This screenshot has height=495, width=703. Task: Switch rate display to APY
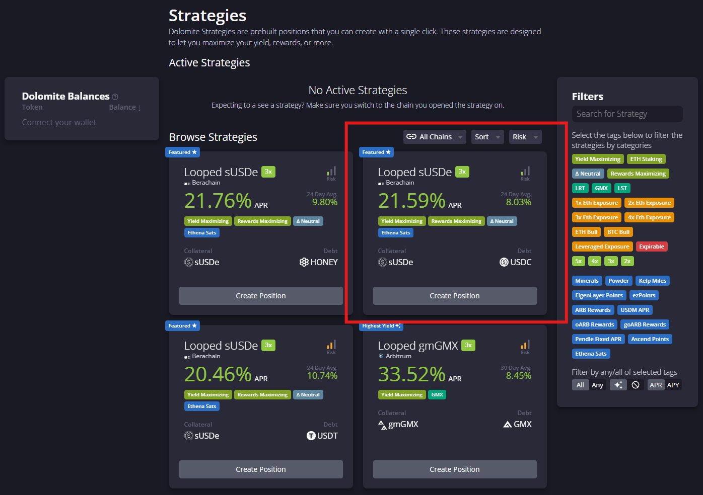pyautogui.click(x=673, y=385)
